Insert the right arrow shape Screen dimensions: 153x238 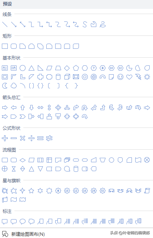[5, 108]
